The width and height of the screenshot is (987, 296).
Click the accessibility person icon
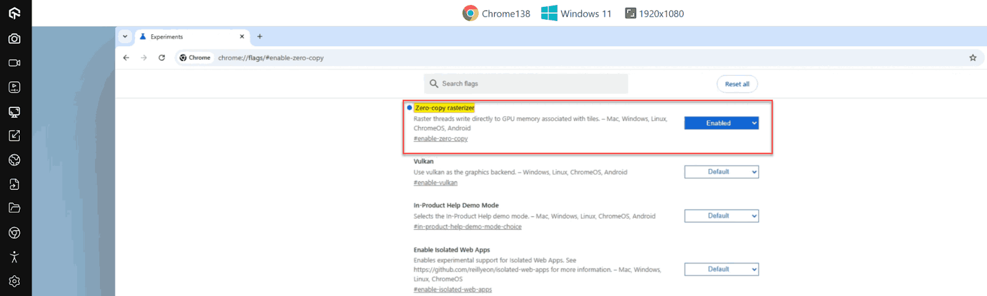[14, 257]
